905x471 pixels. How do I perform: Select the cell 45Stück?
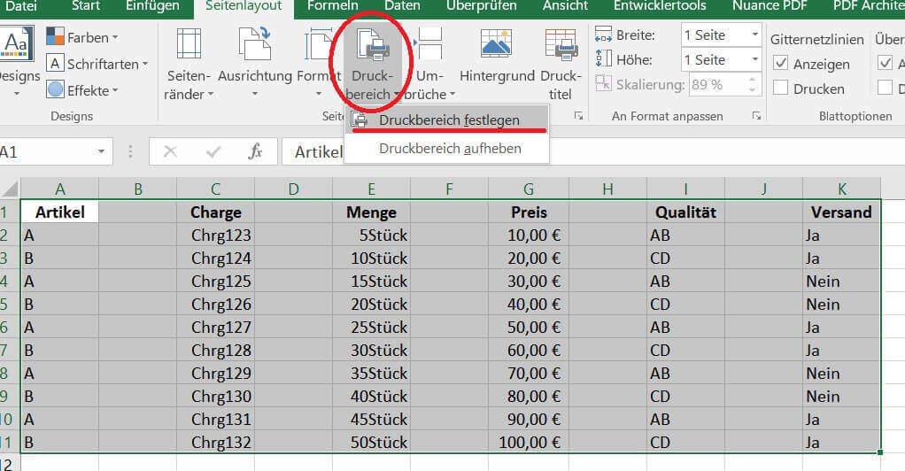(371, 419)
